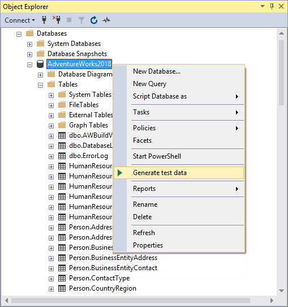288x307 pixels.
Task: Click the Refresh circular arrow icon
Action: (94, 20)
